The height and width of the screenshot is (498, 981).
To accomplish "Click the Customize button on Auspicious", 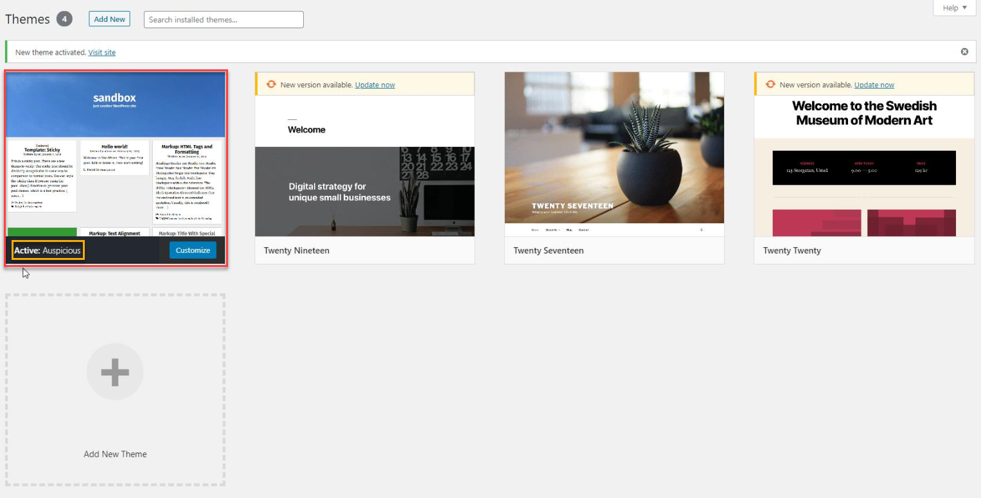I will (x=193, y=250).
